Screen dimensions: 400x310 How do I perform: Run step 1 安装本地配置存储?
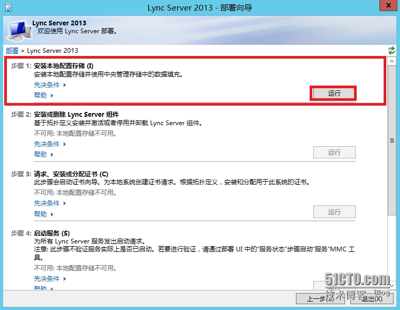click(x=334, y=93)
